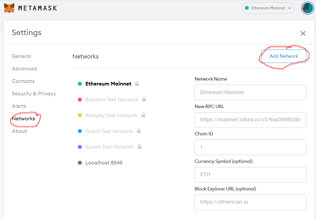Screen dimensions: 316x219
Task: Open Security & Privacy settings
Action: click(x=34, y=94)
